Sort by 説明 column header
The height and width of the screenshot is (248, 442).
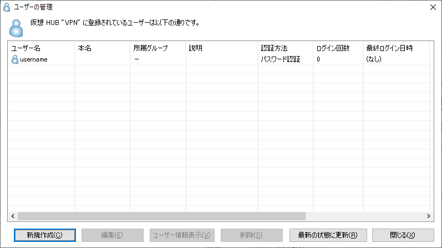click(222, 48)
